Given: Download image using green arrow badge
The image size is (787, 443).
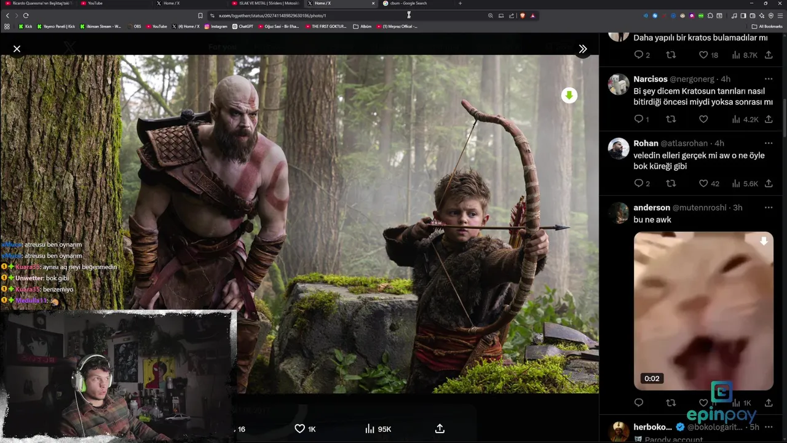Looking at the screenshot, I should [x=569, y=95].
